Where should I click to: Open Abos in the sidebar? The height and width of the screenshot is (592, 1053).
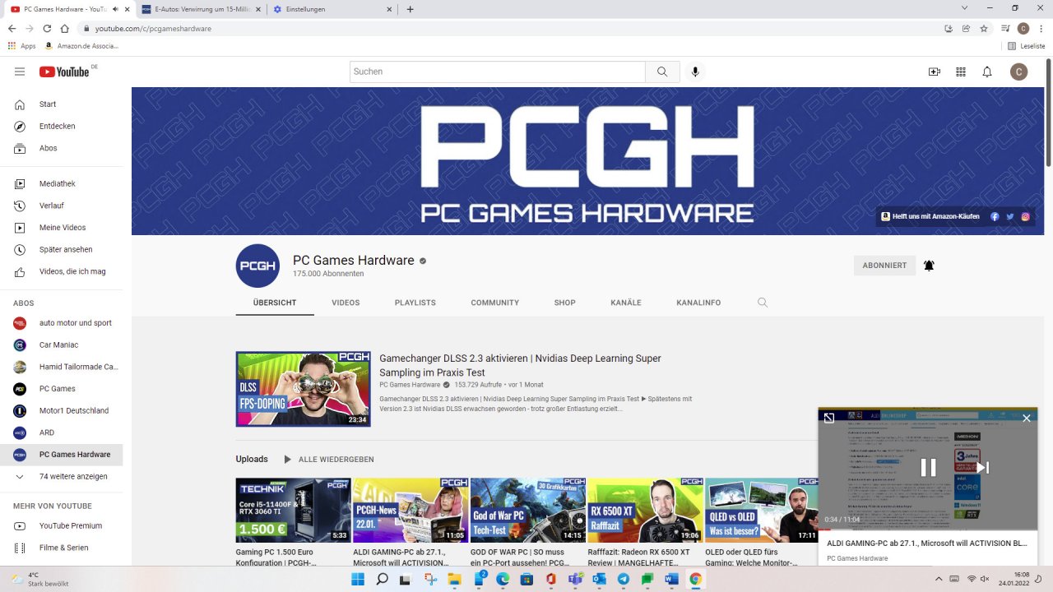point(62,148)
